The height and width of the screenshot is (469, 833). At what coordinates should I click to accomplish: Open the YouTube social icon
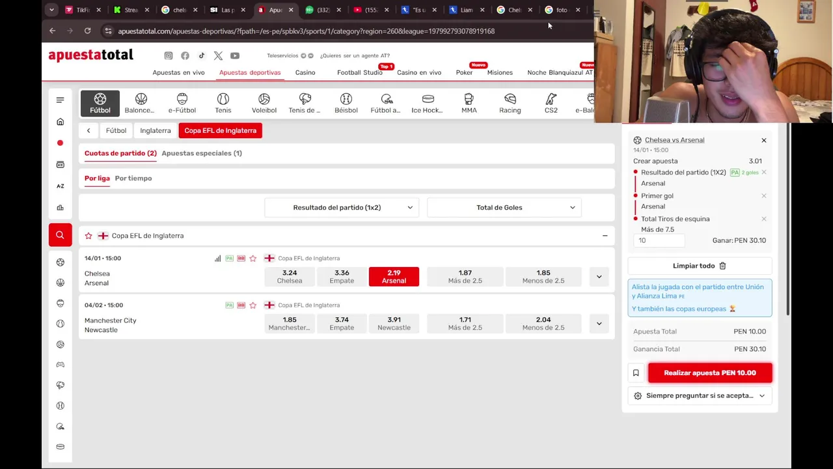click(x=235, y=56)
